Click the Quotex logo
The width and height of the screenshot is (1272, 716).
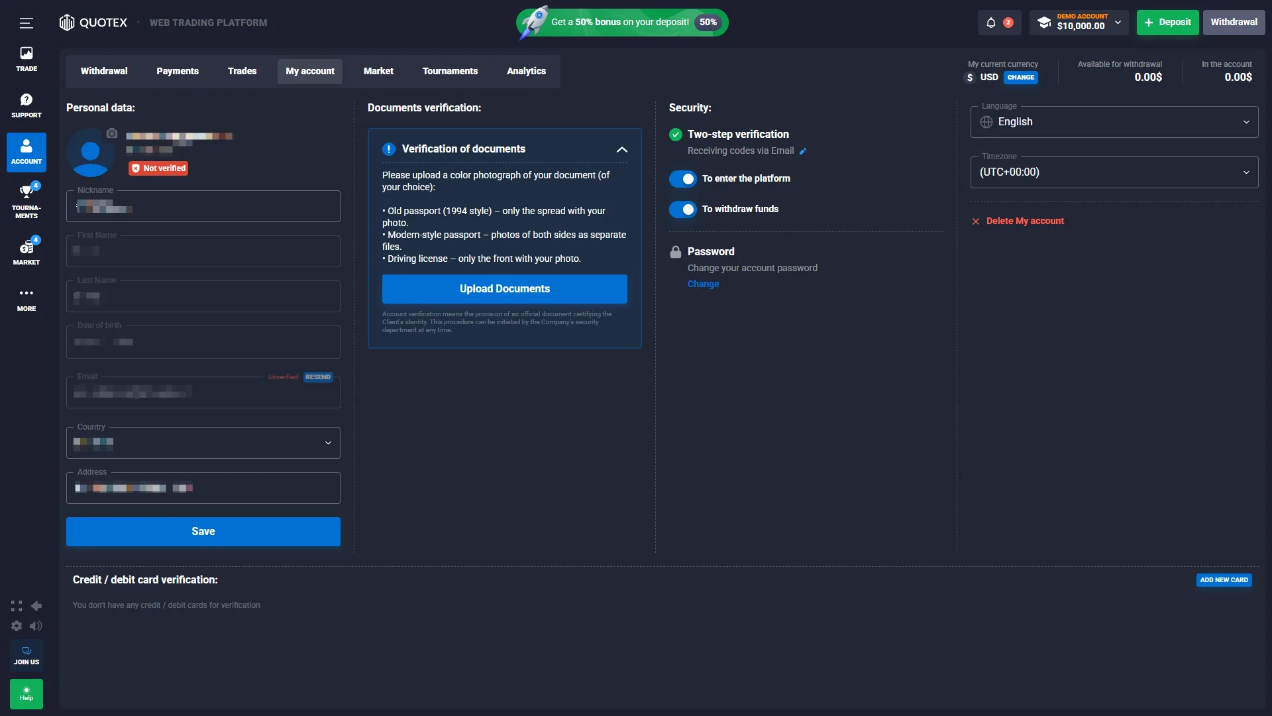click(93, 23)
